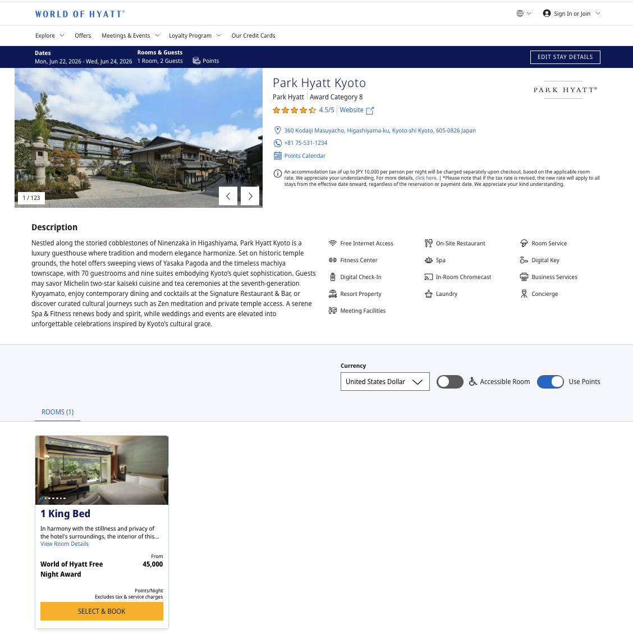Show the previous hotel photo
The image size is (633, 639).
pyautogui.click(x=228, y=197)
